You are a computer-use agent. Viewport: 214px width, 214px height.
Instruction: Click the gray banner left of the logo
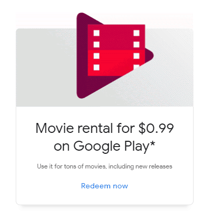coord(46,67)
